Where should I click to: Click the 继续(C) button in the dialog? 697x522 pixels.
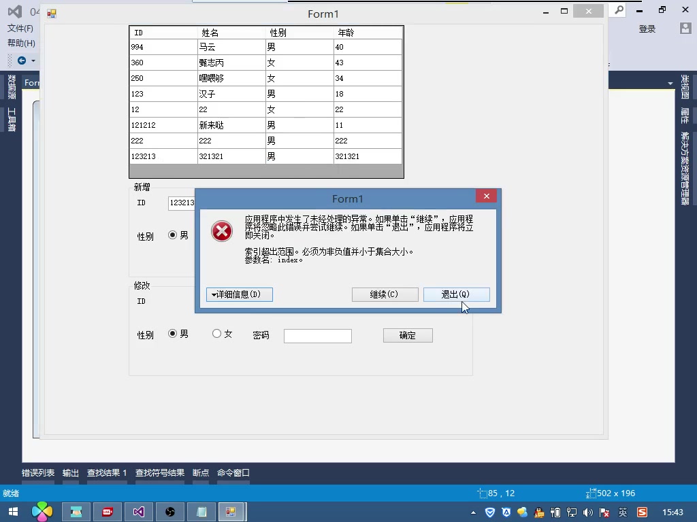[x=385, y=294]
